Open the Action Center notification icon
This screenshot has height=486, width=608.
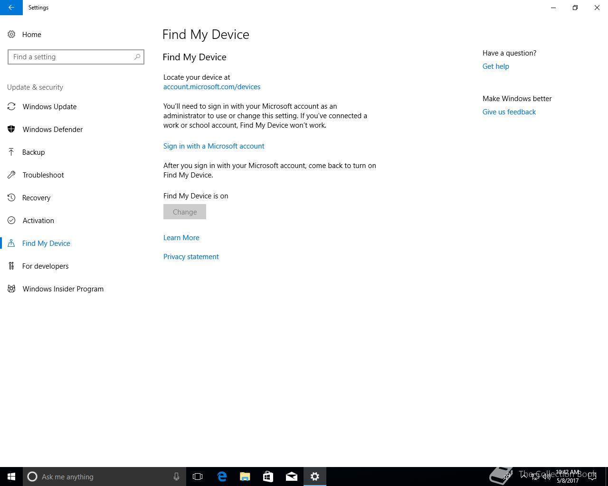(x=592, y=477)
